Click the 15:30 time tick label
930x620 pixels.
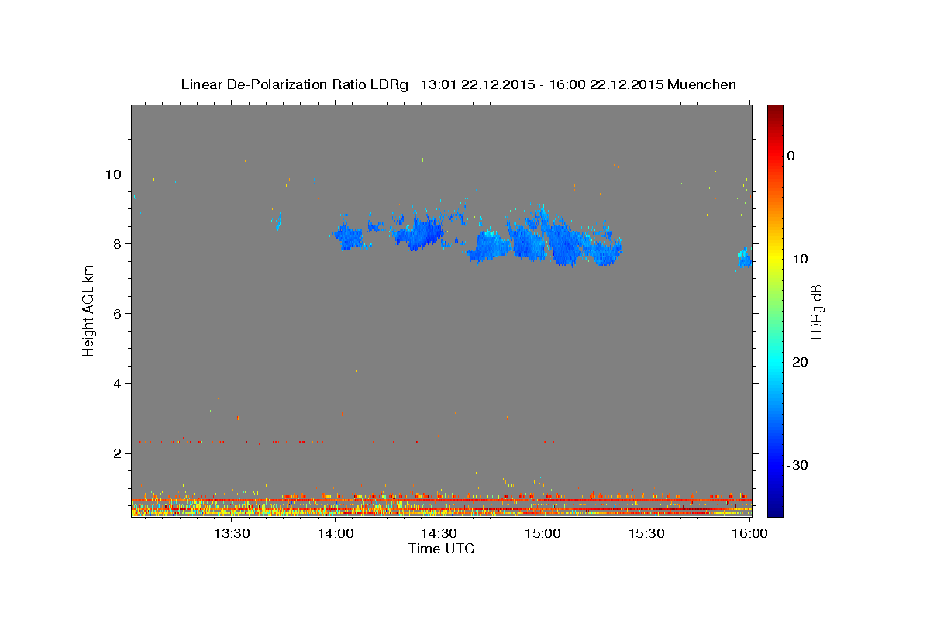point(647,533)
